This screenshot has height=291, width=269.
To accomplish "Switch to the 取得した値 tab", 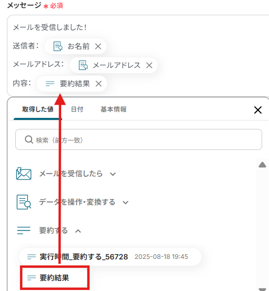I will (x=38, y=109).
